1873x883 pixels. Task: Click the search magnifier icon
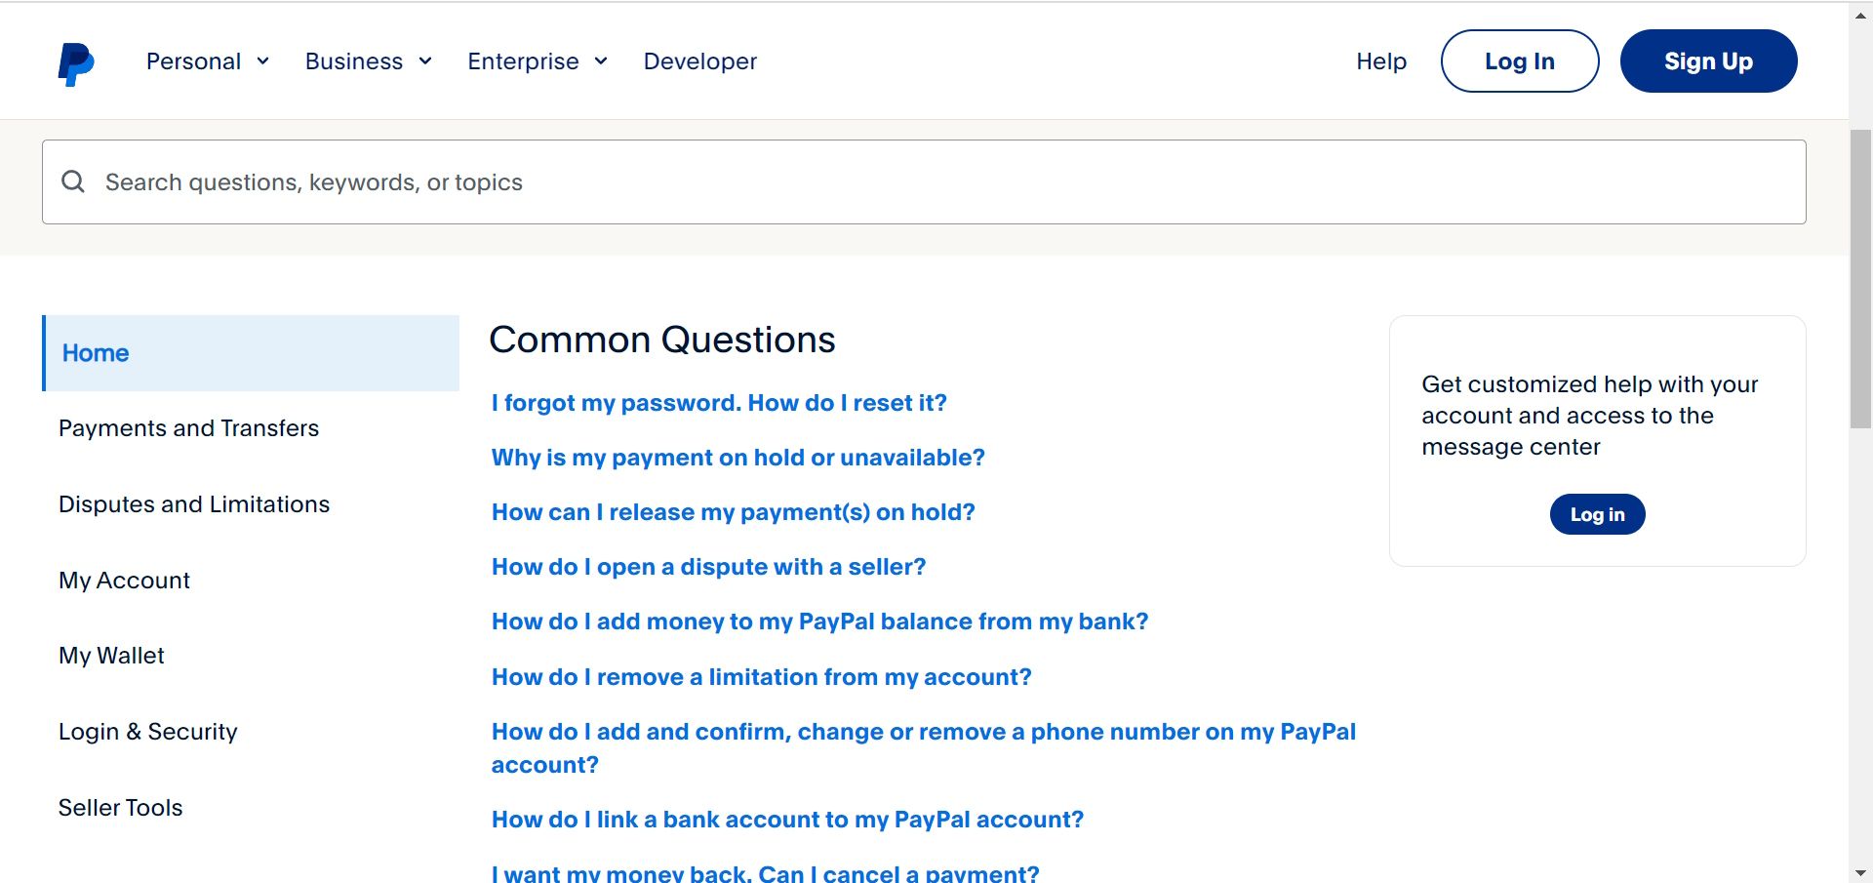73,181
